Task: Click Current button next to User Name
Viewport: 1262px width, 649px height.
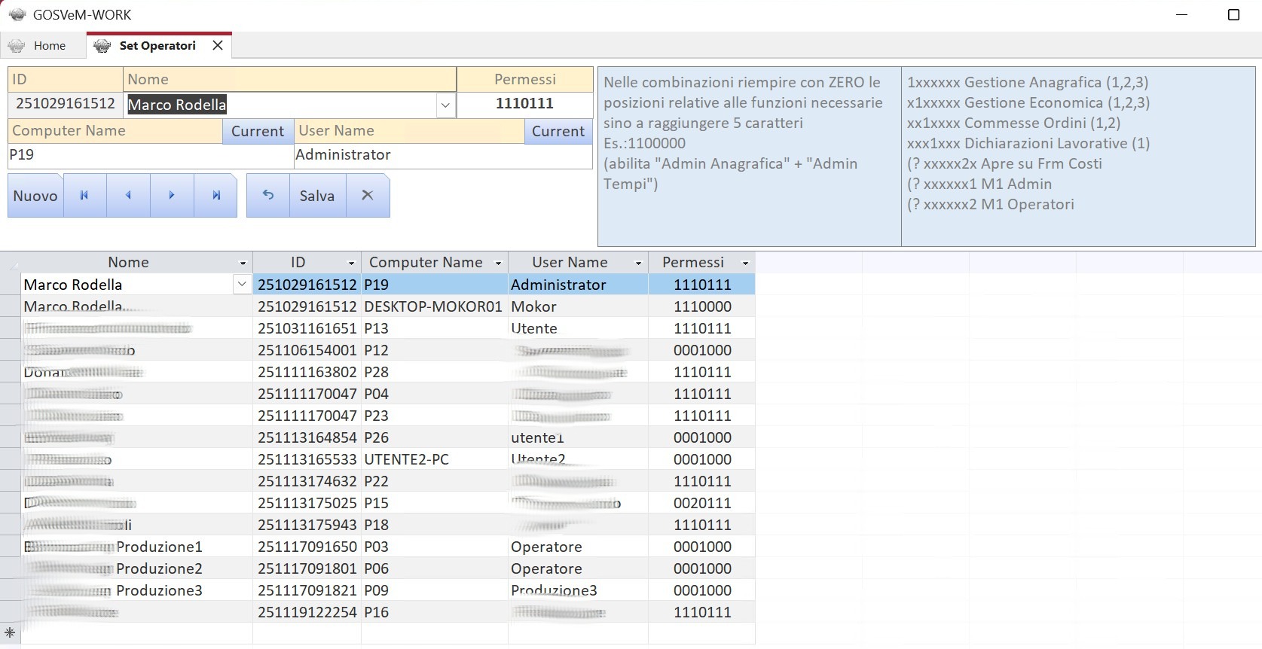Action: point(558,131)
